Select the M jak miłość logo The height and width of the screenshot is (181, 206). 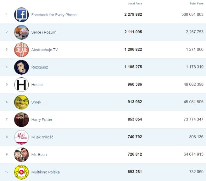point(21,137)
